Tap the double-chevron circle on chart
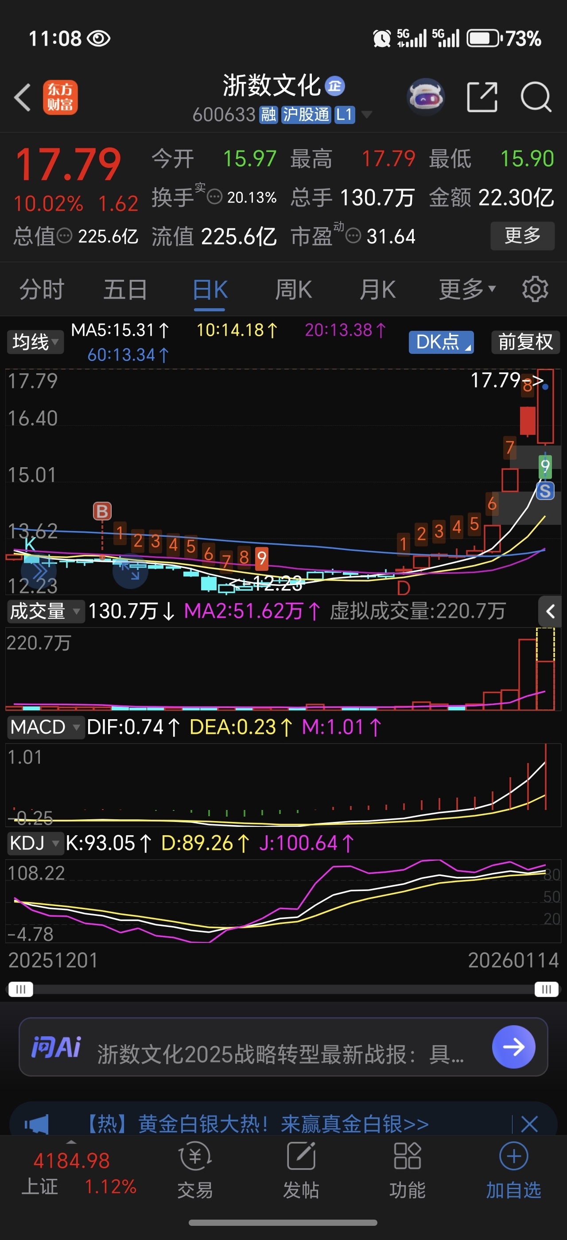This screenshot has width=567, height=1240. (x=39, y=571)
